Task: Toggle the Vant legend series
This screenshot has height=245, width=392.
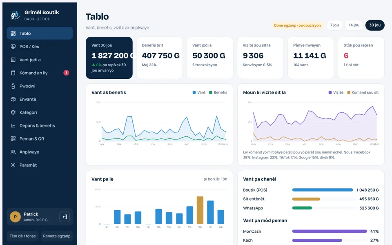Action: pos(199,93)
